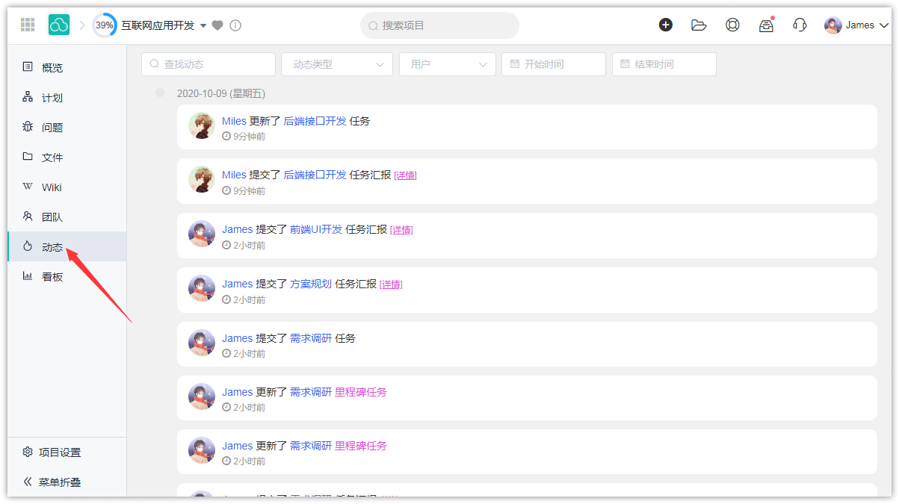899x504 pixels.
Task: Open Wiki in the sidebar
Action: (67, 187)
